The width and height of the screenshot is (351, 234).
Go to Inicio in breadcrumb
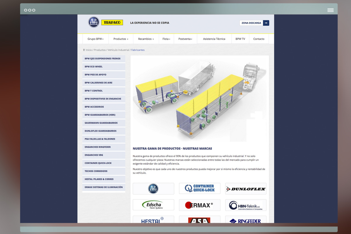pyautogui.click(x=89, y=50)
